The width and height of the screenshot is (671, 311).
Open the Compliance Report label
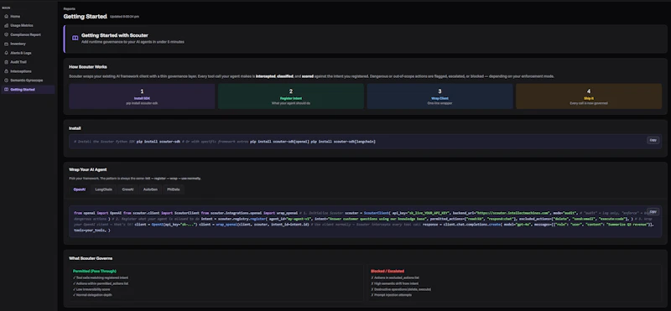[x=26, y=34]
